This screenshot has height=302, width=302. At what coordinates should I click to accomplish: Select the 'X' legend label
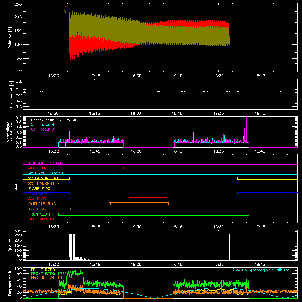65,7
